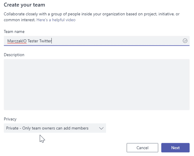Click the 'Team name' field label
Viewport: 194px width, 156px height.
pos(14,32)
